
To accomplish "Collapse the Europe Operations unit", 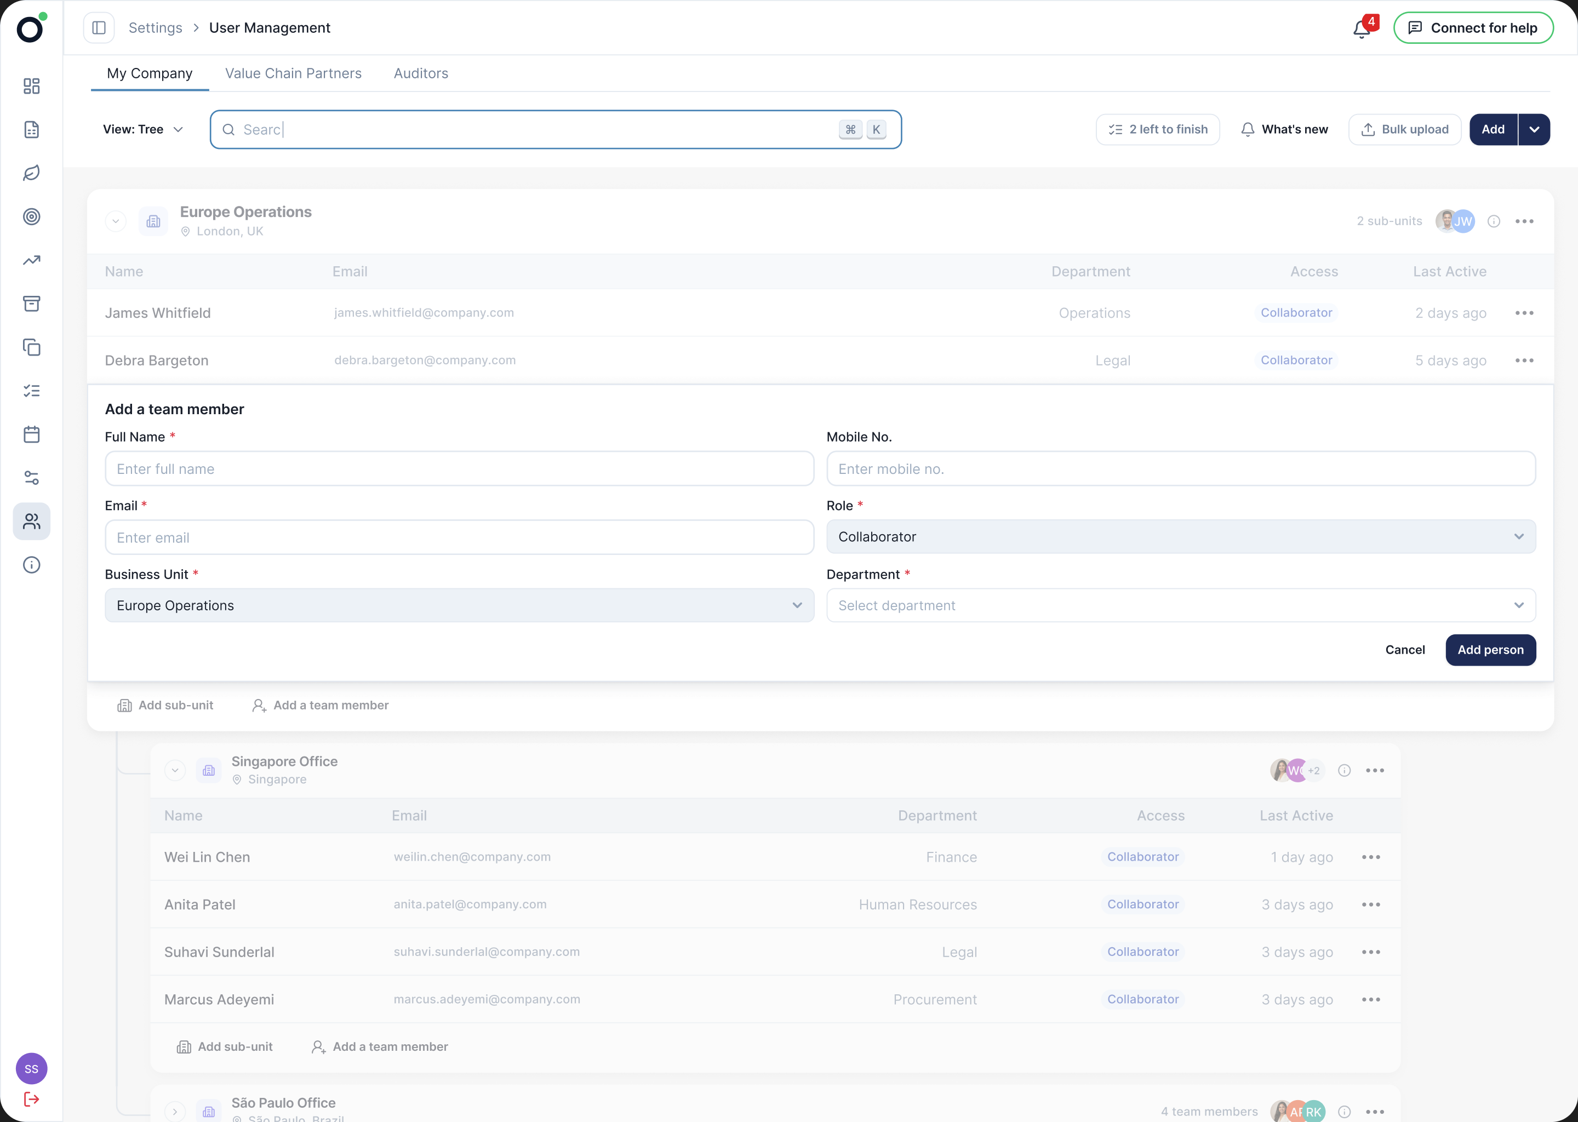I will [x=116, y=221].
